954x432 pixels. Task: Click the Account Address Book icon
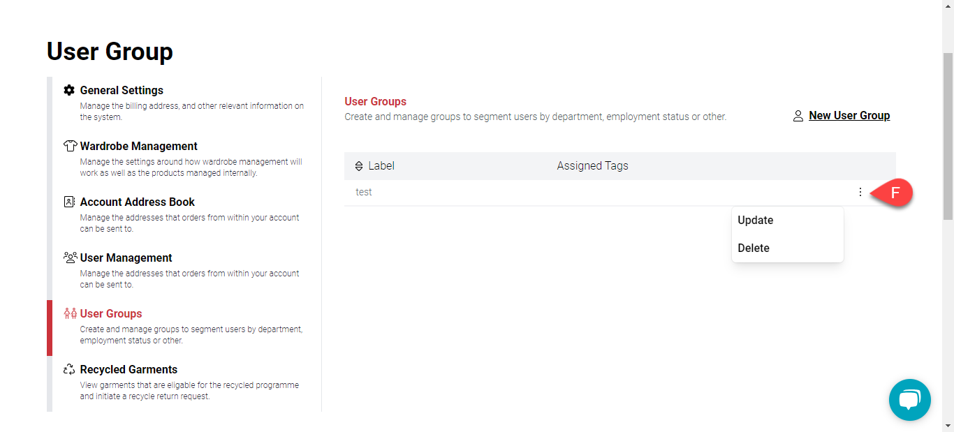pos(69,202)
